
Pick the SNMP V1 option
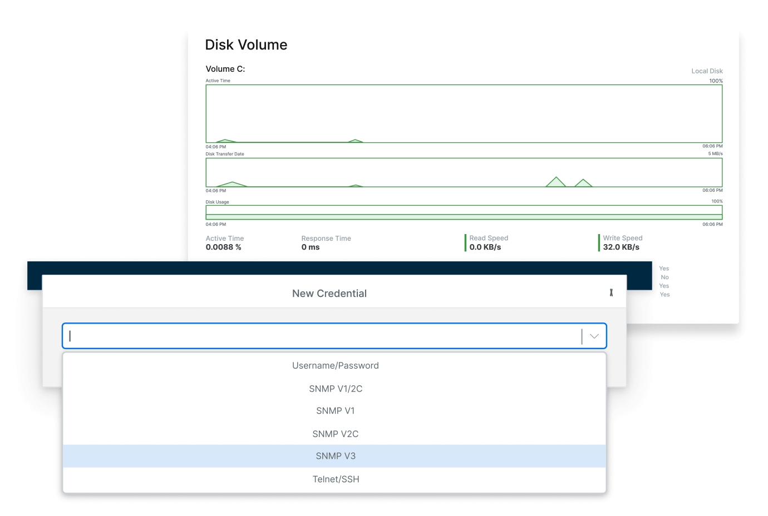point(335,411)
